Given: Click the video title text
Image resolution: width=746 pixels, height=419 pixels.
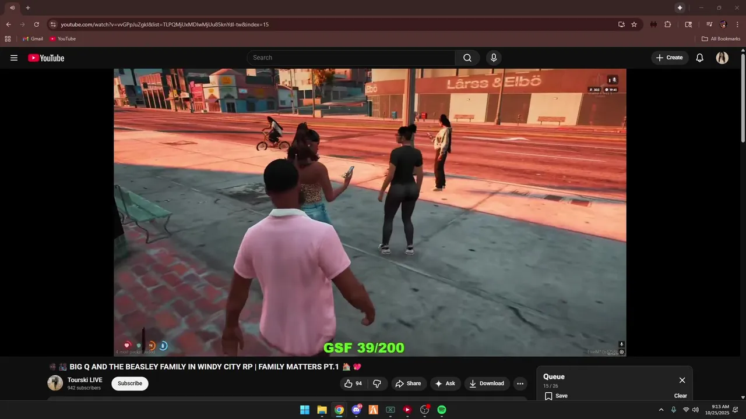Looking at the screenshot, I should click(205, 367).
